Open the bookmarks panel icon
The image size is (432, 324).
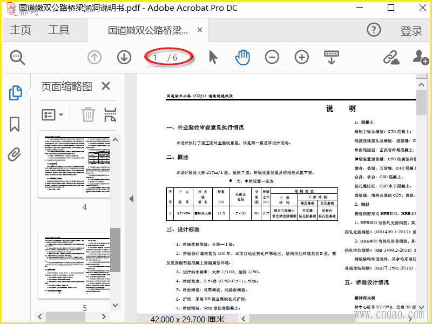pyautogui.click(x=15, y=124)
